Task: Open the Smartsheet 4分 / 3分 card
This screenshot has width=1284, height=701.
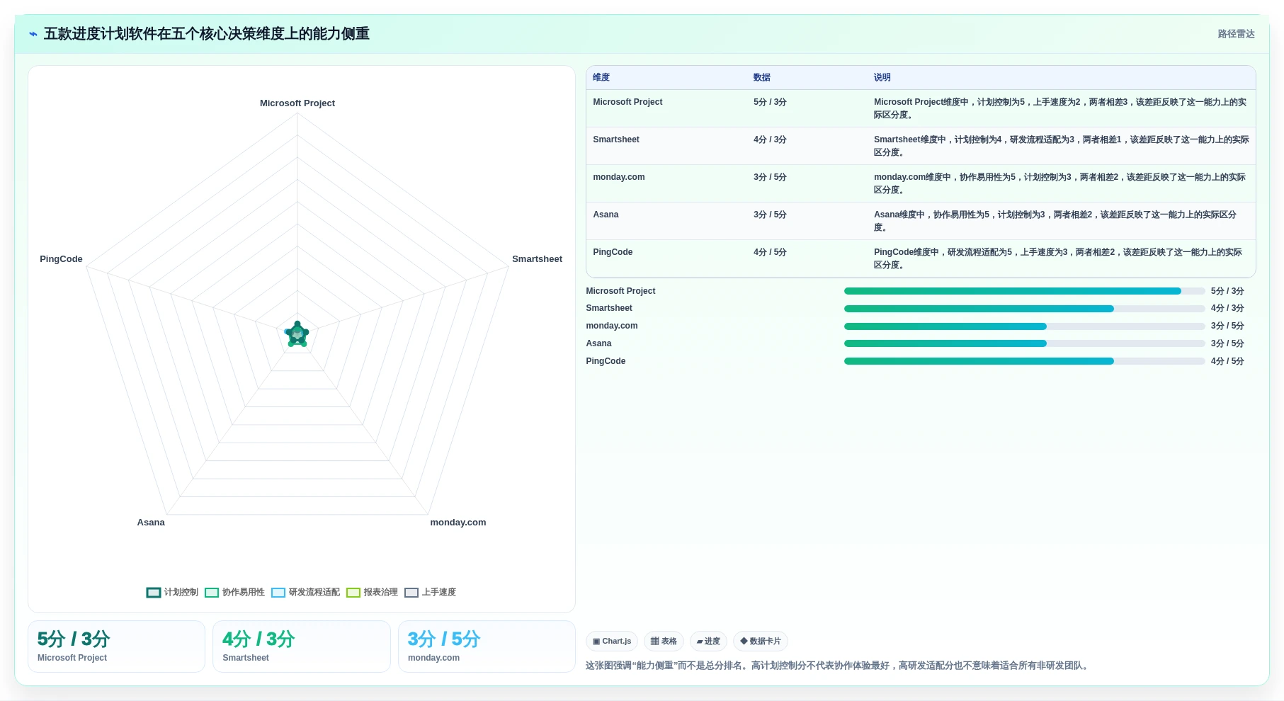Action: point(302,646)
